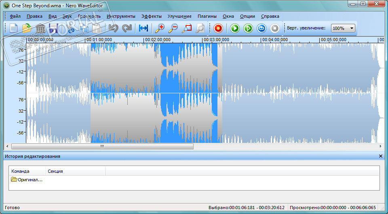
Task: Start recording with the red record button
Action: coord(218,28)
